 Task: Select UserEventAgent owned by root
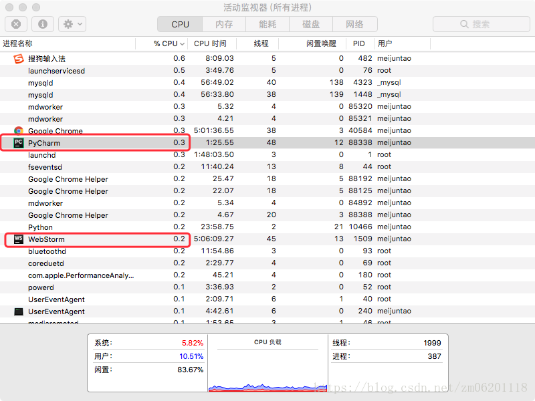267,299
